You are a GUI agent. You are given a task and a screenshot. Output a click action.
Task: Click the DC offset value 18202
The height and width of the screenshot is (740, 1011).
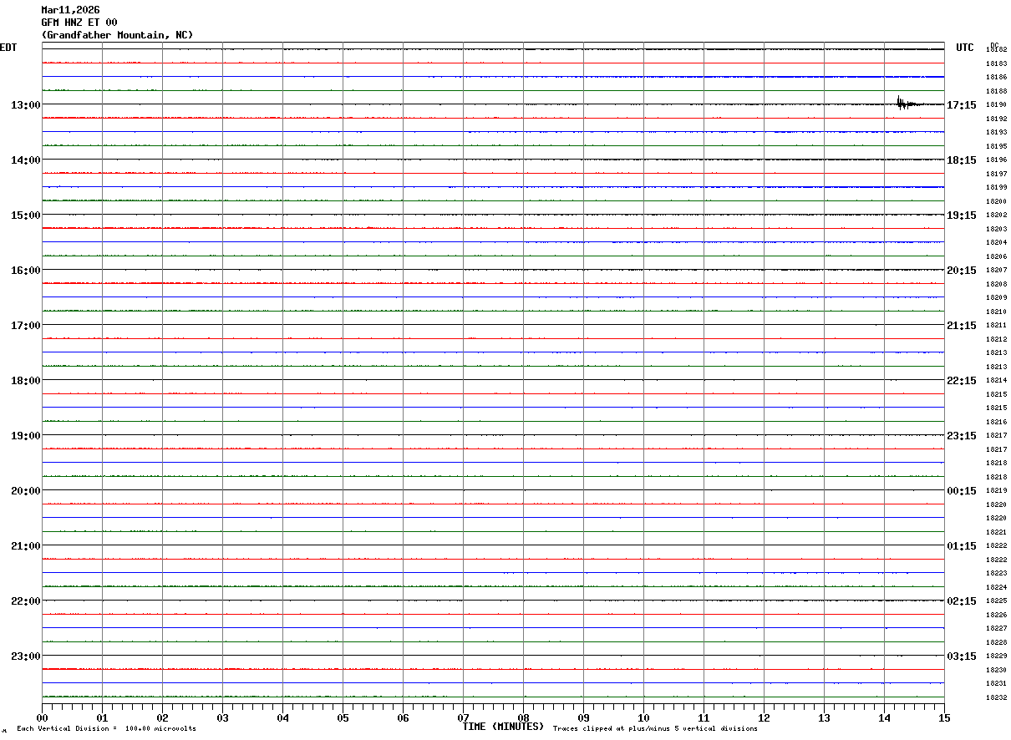coord(996,215)
